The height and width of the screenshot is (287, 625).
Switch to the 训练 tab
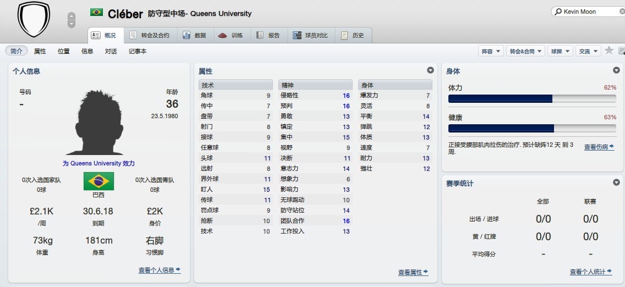point(232,35)
